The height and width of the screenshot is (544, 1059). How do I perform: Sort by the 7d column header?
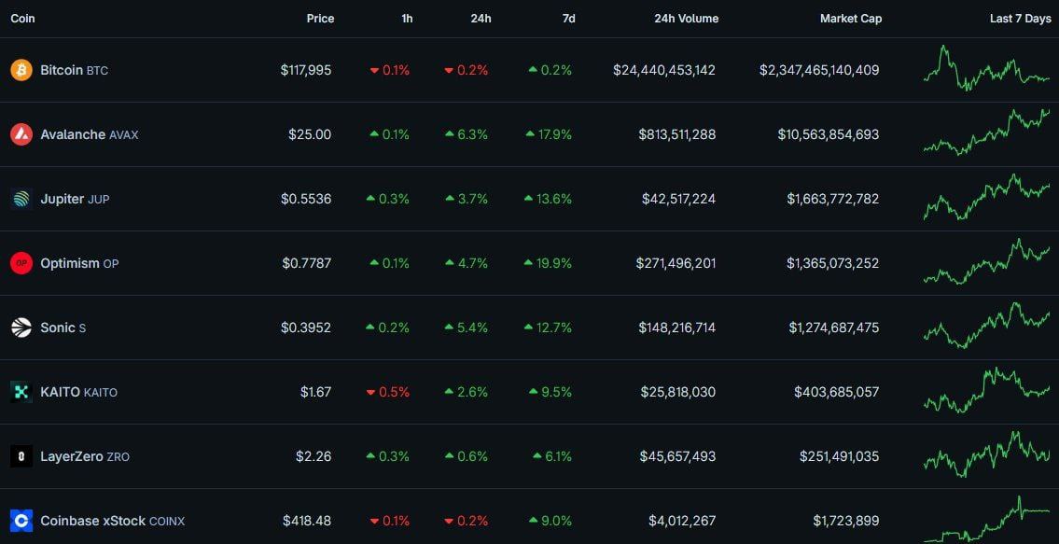tap(568, 19)
